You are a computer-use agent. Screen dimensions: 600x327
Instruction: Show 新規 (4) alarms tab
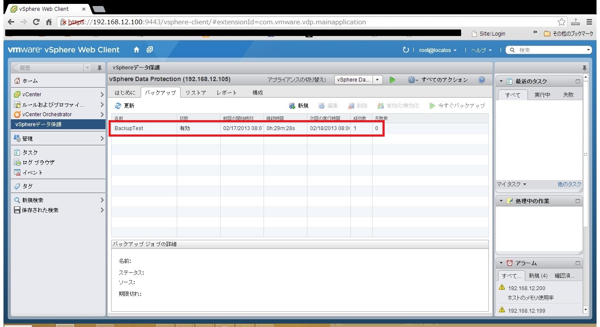tap(538, 276)
